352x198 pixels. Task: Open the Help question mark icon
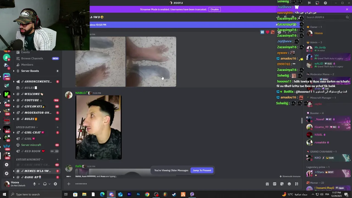pos(325,3)
